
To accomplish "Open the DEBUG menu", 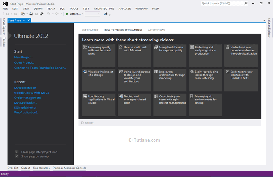I will point(38,9).
